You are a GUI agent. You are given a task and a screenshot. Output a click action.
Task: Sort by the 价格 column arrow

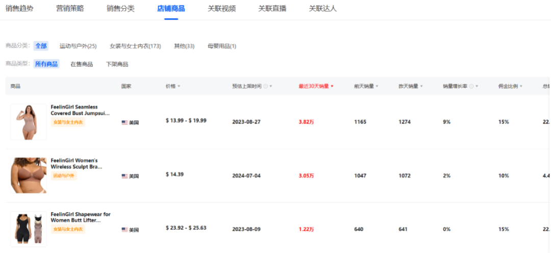(179, 86)
